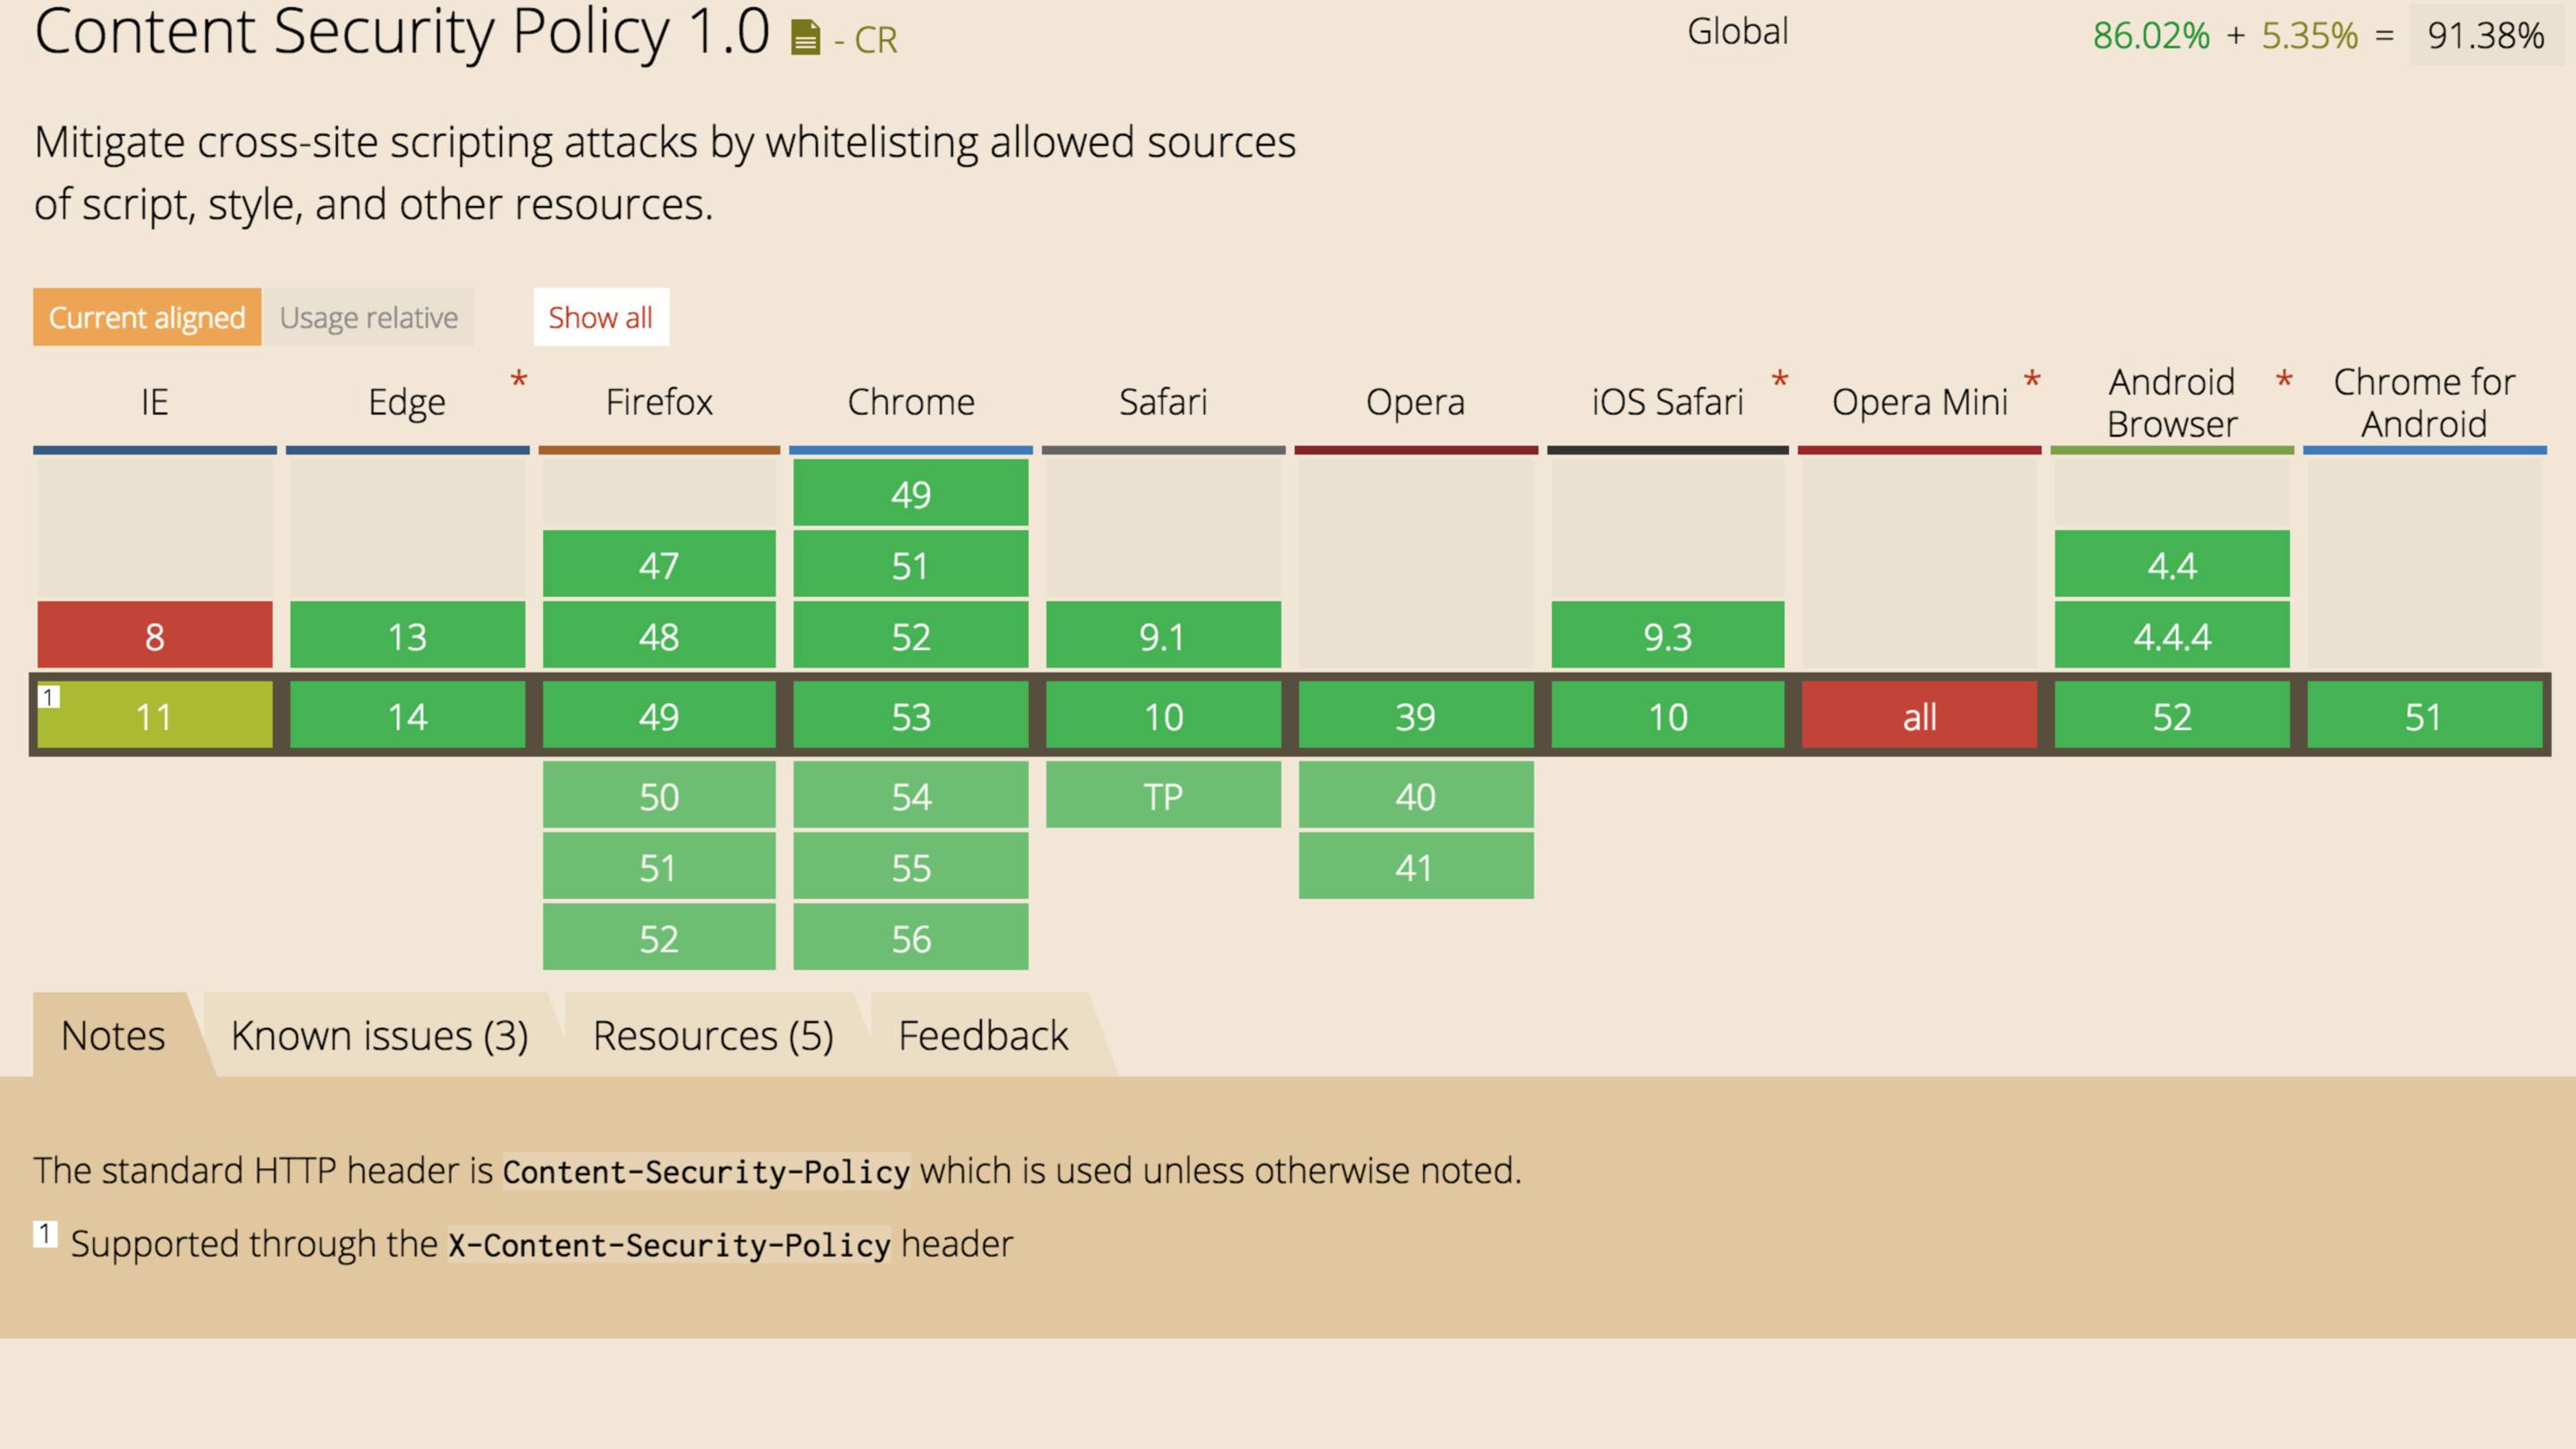Click the Global usage label

(1738, 32)
